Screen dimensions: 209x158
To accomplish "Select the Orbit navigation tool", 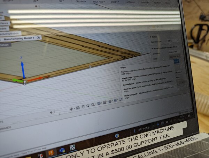I will click(71, 109).
